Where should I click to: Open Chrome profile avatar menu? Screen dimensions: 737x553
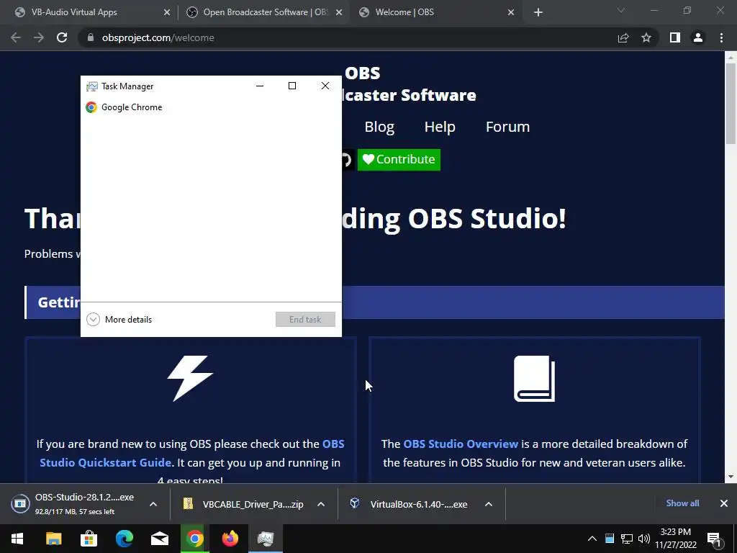698,37
